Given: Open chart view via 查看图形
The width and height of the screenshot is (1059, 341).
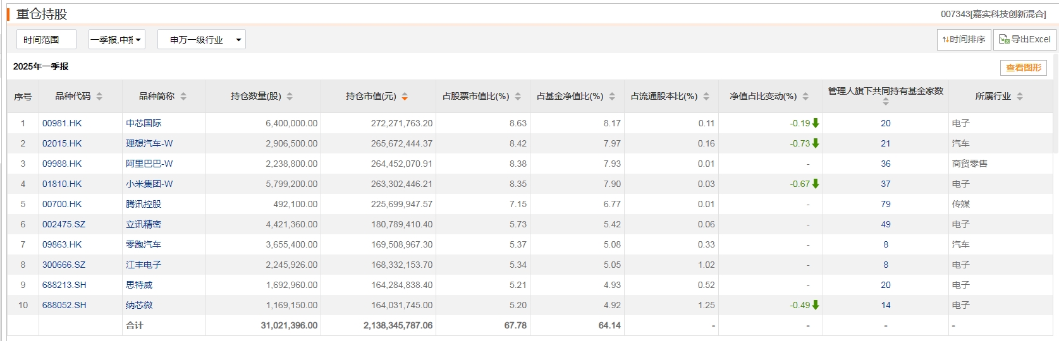Looking at the screenshot, I should [1024, 68].
